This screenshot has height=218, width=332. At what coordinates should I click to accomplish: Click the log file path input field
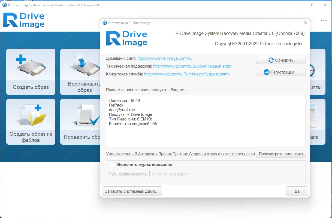click(222, 174)
